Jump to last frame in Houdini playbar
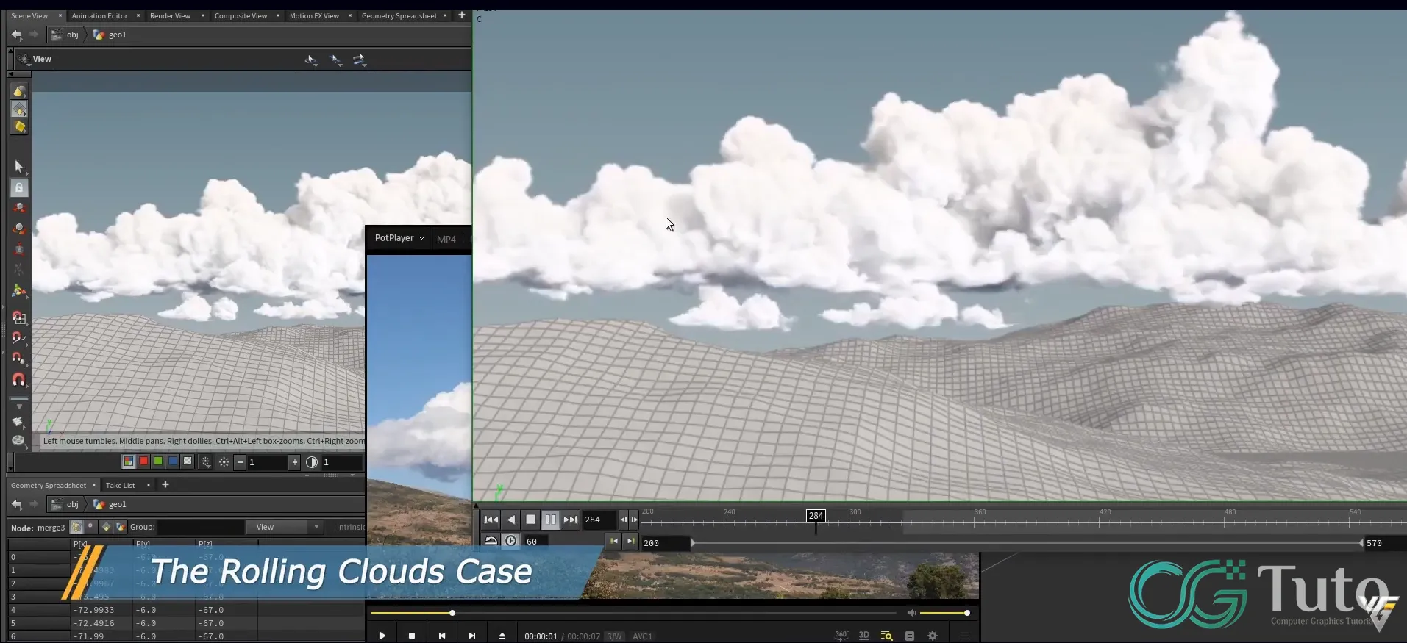 tap(571, 520)
